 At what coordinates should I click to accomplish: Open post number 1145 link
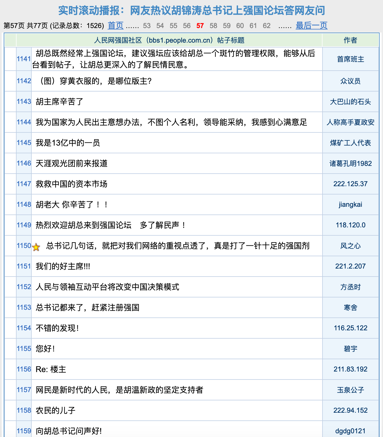24,143
